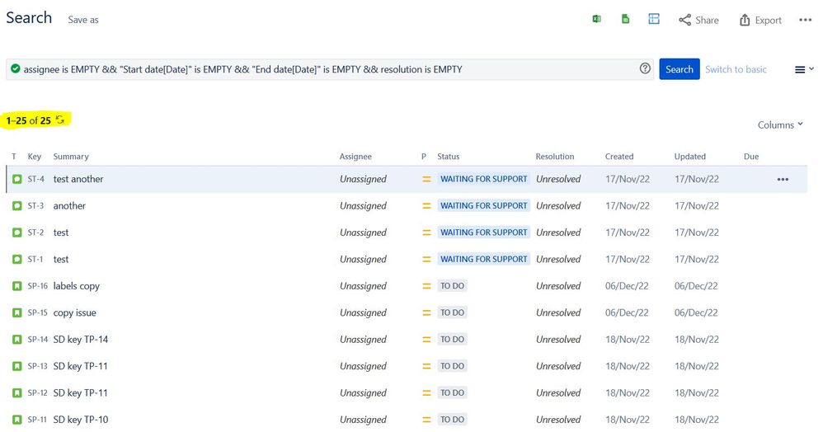
Task: Click the Switch to basic link
Action: [736, 69]
